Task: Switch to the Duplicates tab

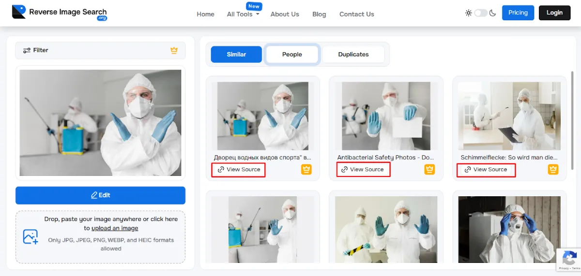Action: pos(353,55)
